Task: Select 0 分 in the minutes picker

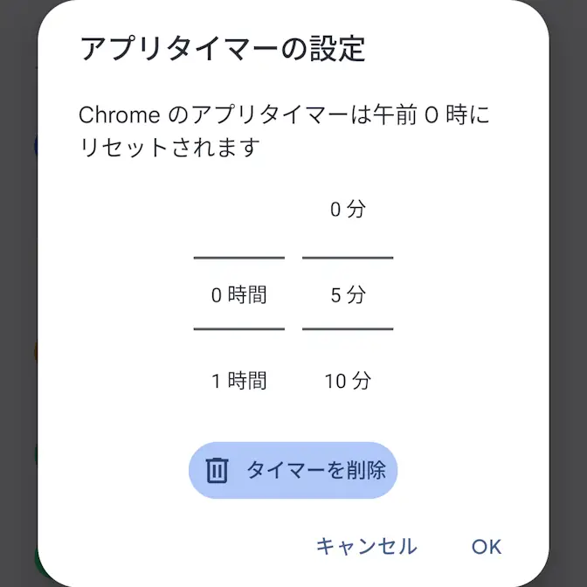Action: click(348, 210)
